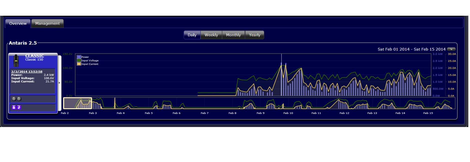Switch to the Weekly view
This screenshot has height=162, width=470.
[x=211, y=35]
